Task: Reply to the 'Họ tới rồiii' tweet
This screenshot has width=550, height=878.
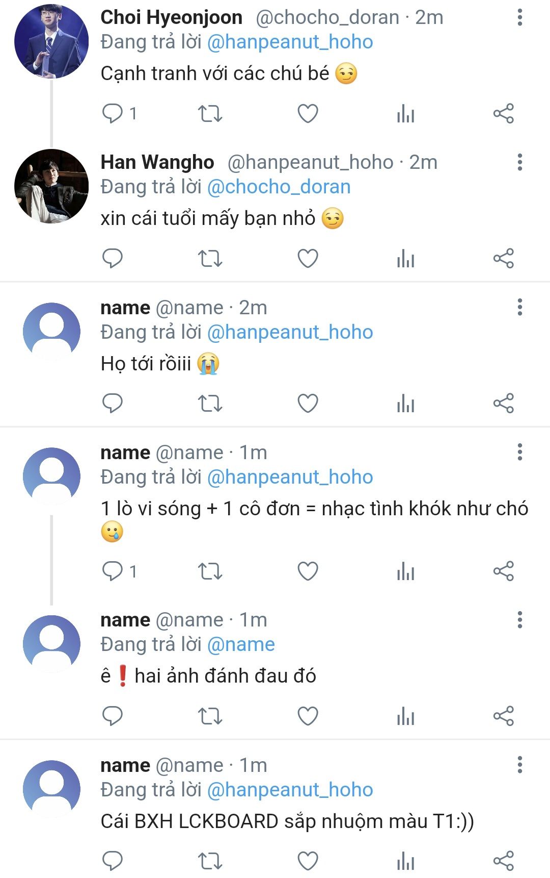Action: (113, 403)
